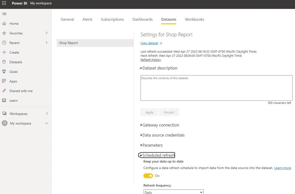Open the Refresh frequency Daily dropdown
This screenshot has width=295, height=194.
(173, 192)
